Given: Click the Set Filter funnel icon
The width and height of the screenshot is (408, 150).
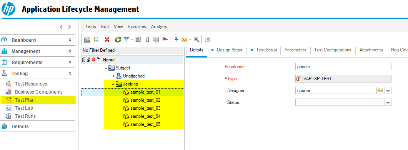Looking at the screenshot, I should 127,40.
